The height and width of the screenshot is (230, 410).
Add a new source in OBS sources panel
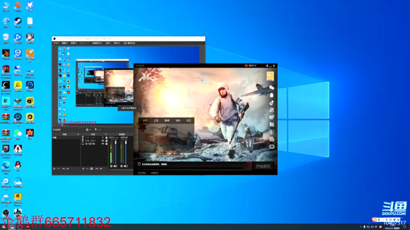83,169
